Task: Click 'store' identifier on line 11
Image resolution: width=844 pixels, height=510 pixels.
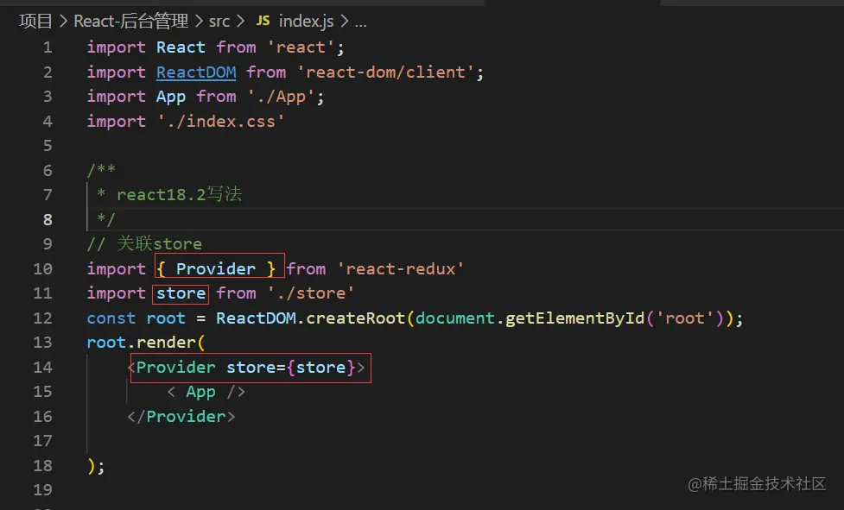Action: pos(181,293)
